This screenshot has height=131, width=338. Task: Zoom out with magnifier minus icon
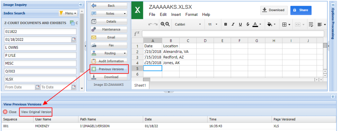168,24
